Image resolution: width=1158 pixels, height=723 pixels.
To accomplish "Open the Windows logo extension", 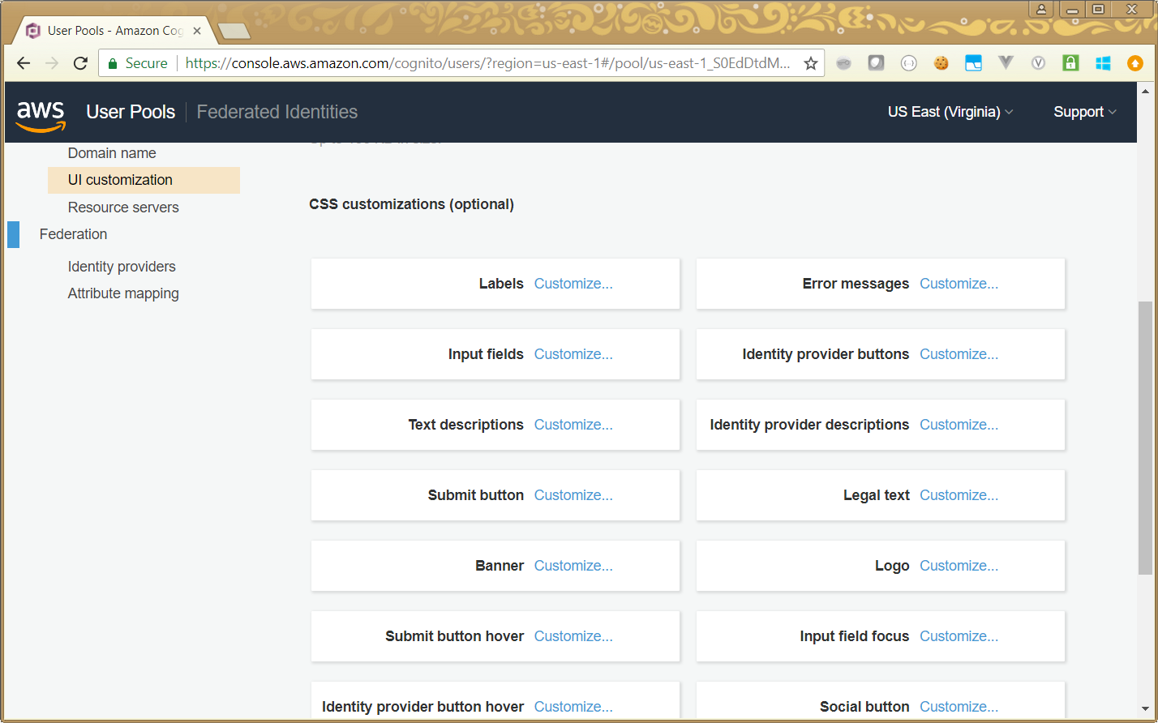I will tap(1103, 63).
